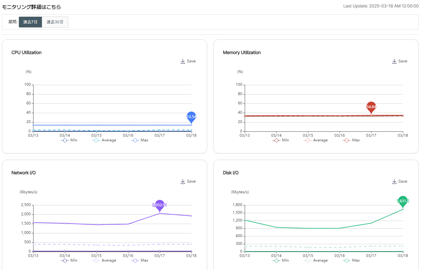Image resolution: width=424 pixels, height=270 pixels.
Task: Click the 34.84 memory max marker pin
Action: tap(371, 107)
